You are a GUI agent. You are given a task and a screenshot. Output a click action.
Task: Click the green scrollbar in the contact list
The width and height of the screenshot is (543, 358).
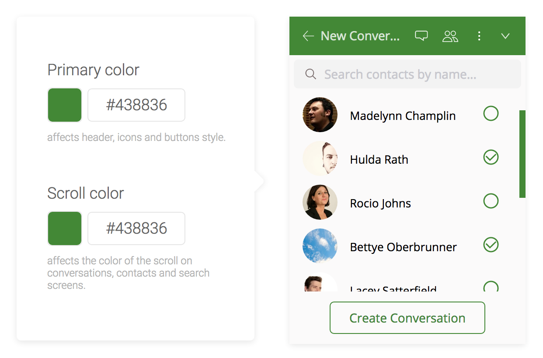(x=523, y=153)
